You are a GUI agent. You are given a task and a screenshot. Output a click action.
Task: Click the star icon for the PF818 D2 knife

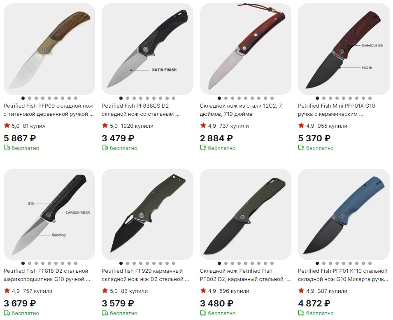point(7,290)
